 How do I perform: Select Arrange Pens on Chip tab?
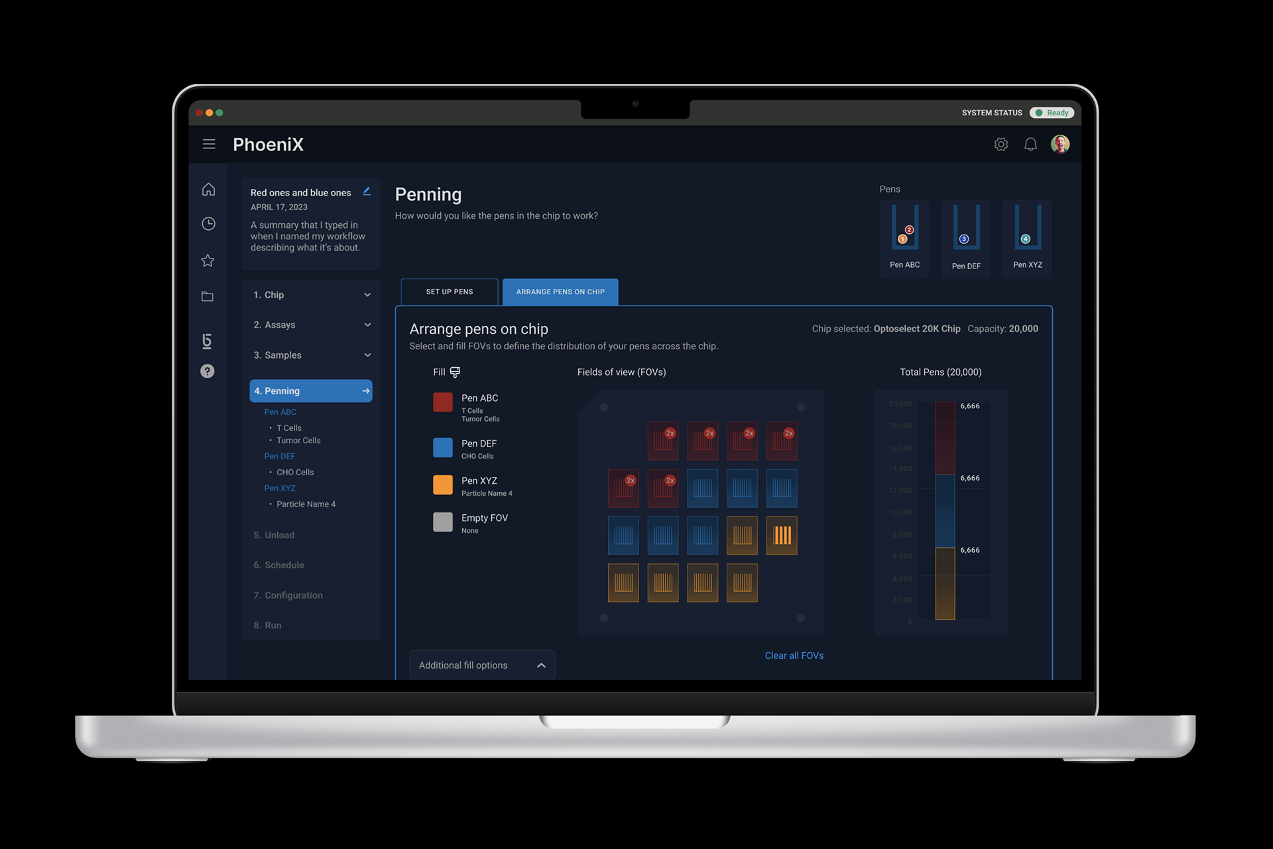[x=560, y=292]
